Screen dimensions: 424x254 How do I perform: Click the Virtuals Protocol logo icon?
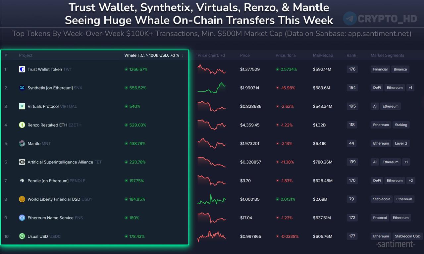pyautogui.click(x=22, y=106)
